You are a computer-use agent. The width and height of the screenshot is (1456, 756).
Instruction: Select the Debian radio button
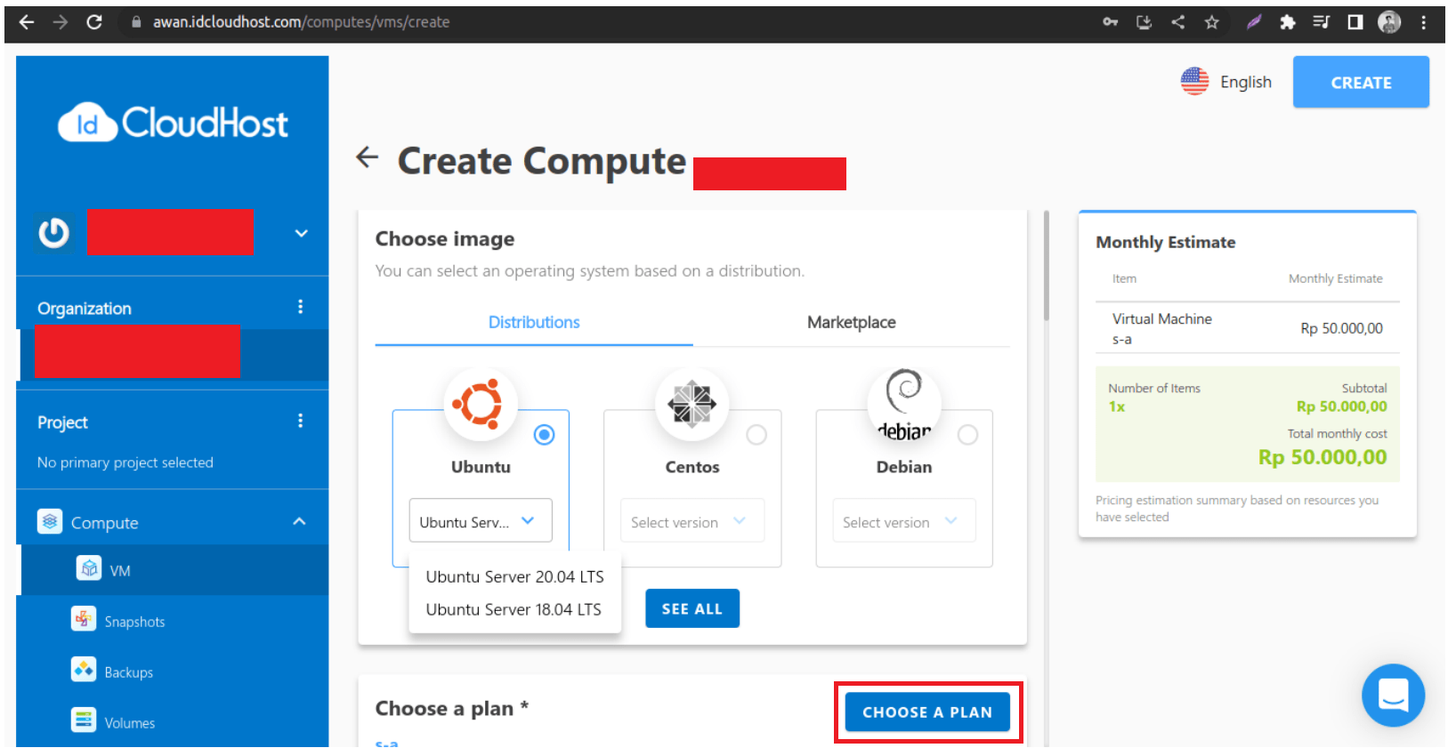coord(967,435)
